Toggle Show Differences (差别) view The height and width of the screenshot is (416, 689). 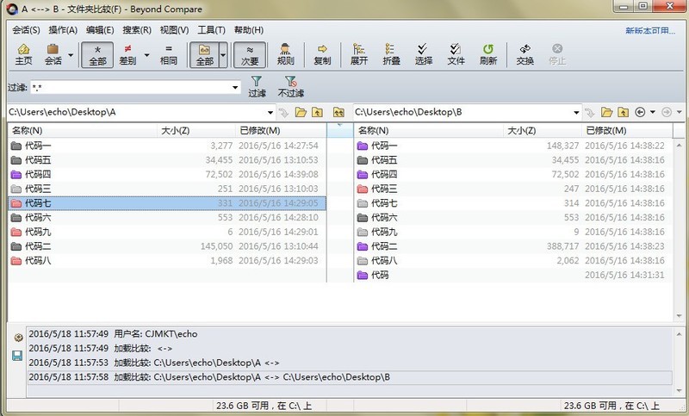tap(127, 54)
